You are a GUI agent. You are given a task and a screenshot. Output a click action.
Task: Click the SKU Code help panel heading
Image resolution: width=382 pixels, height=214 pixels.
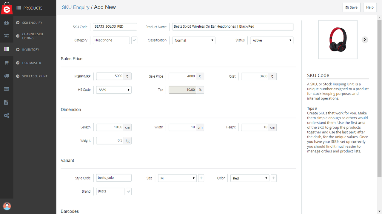(318, 75)
